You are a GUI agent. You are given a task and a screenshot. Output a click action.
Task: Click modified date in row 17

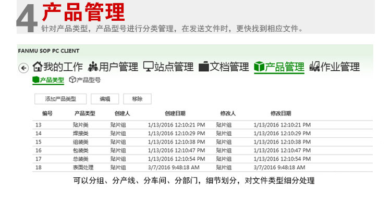tap(282, 159)
